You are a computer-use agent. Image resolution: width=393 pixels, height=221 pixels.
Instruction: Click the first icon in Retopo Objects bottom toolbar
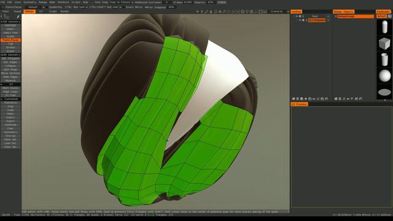click(x=336, y=99)
